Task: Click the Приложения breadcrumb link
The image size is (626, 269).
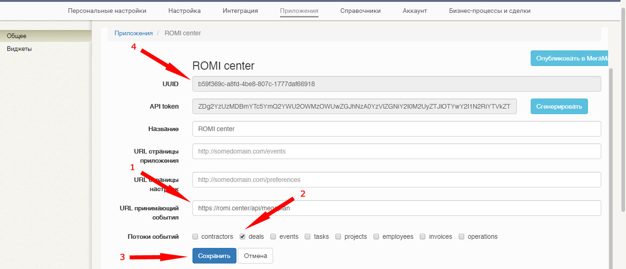Action: (x=133, y=33)
